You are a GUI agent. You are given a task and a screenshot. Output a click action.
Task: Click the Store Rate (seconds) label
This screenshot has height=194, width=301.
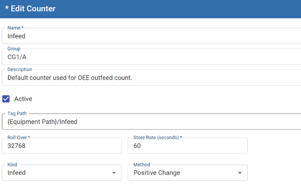pyautogui.click(x=158, y=138)
